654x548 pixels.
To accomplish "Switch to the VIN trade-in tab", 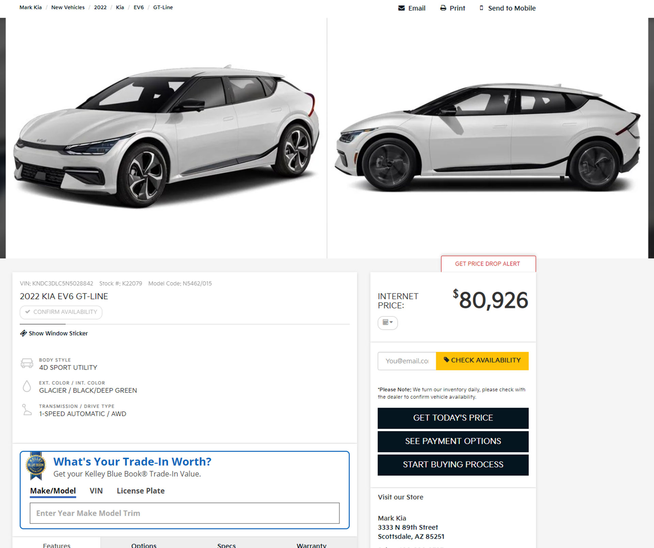I will [96, 491].
